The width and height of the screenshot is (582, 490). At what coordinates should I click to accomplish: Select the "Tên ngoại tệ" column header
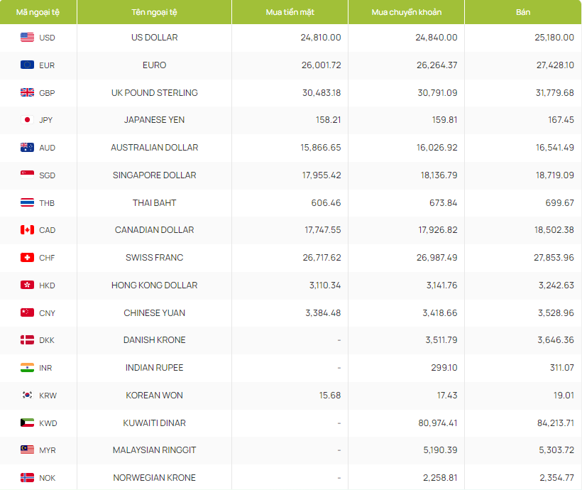tap(154, 12)
